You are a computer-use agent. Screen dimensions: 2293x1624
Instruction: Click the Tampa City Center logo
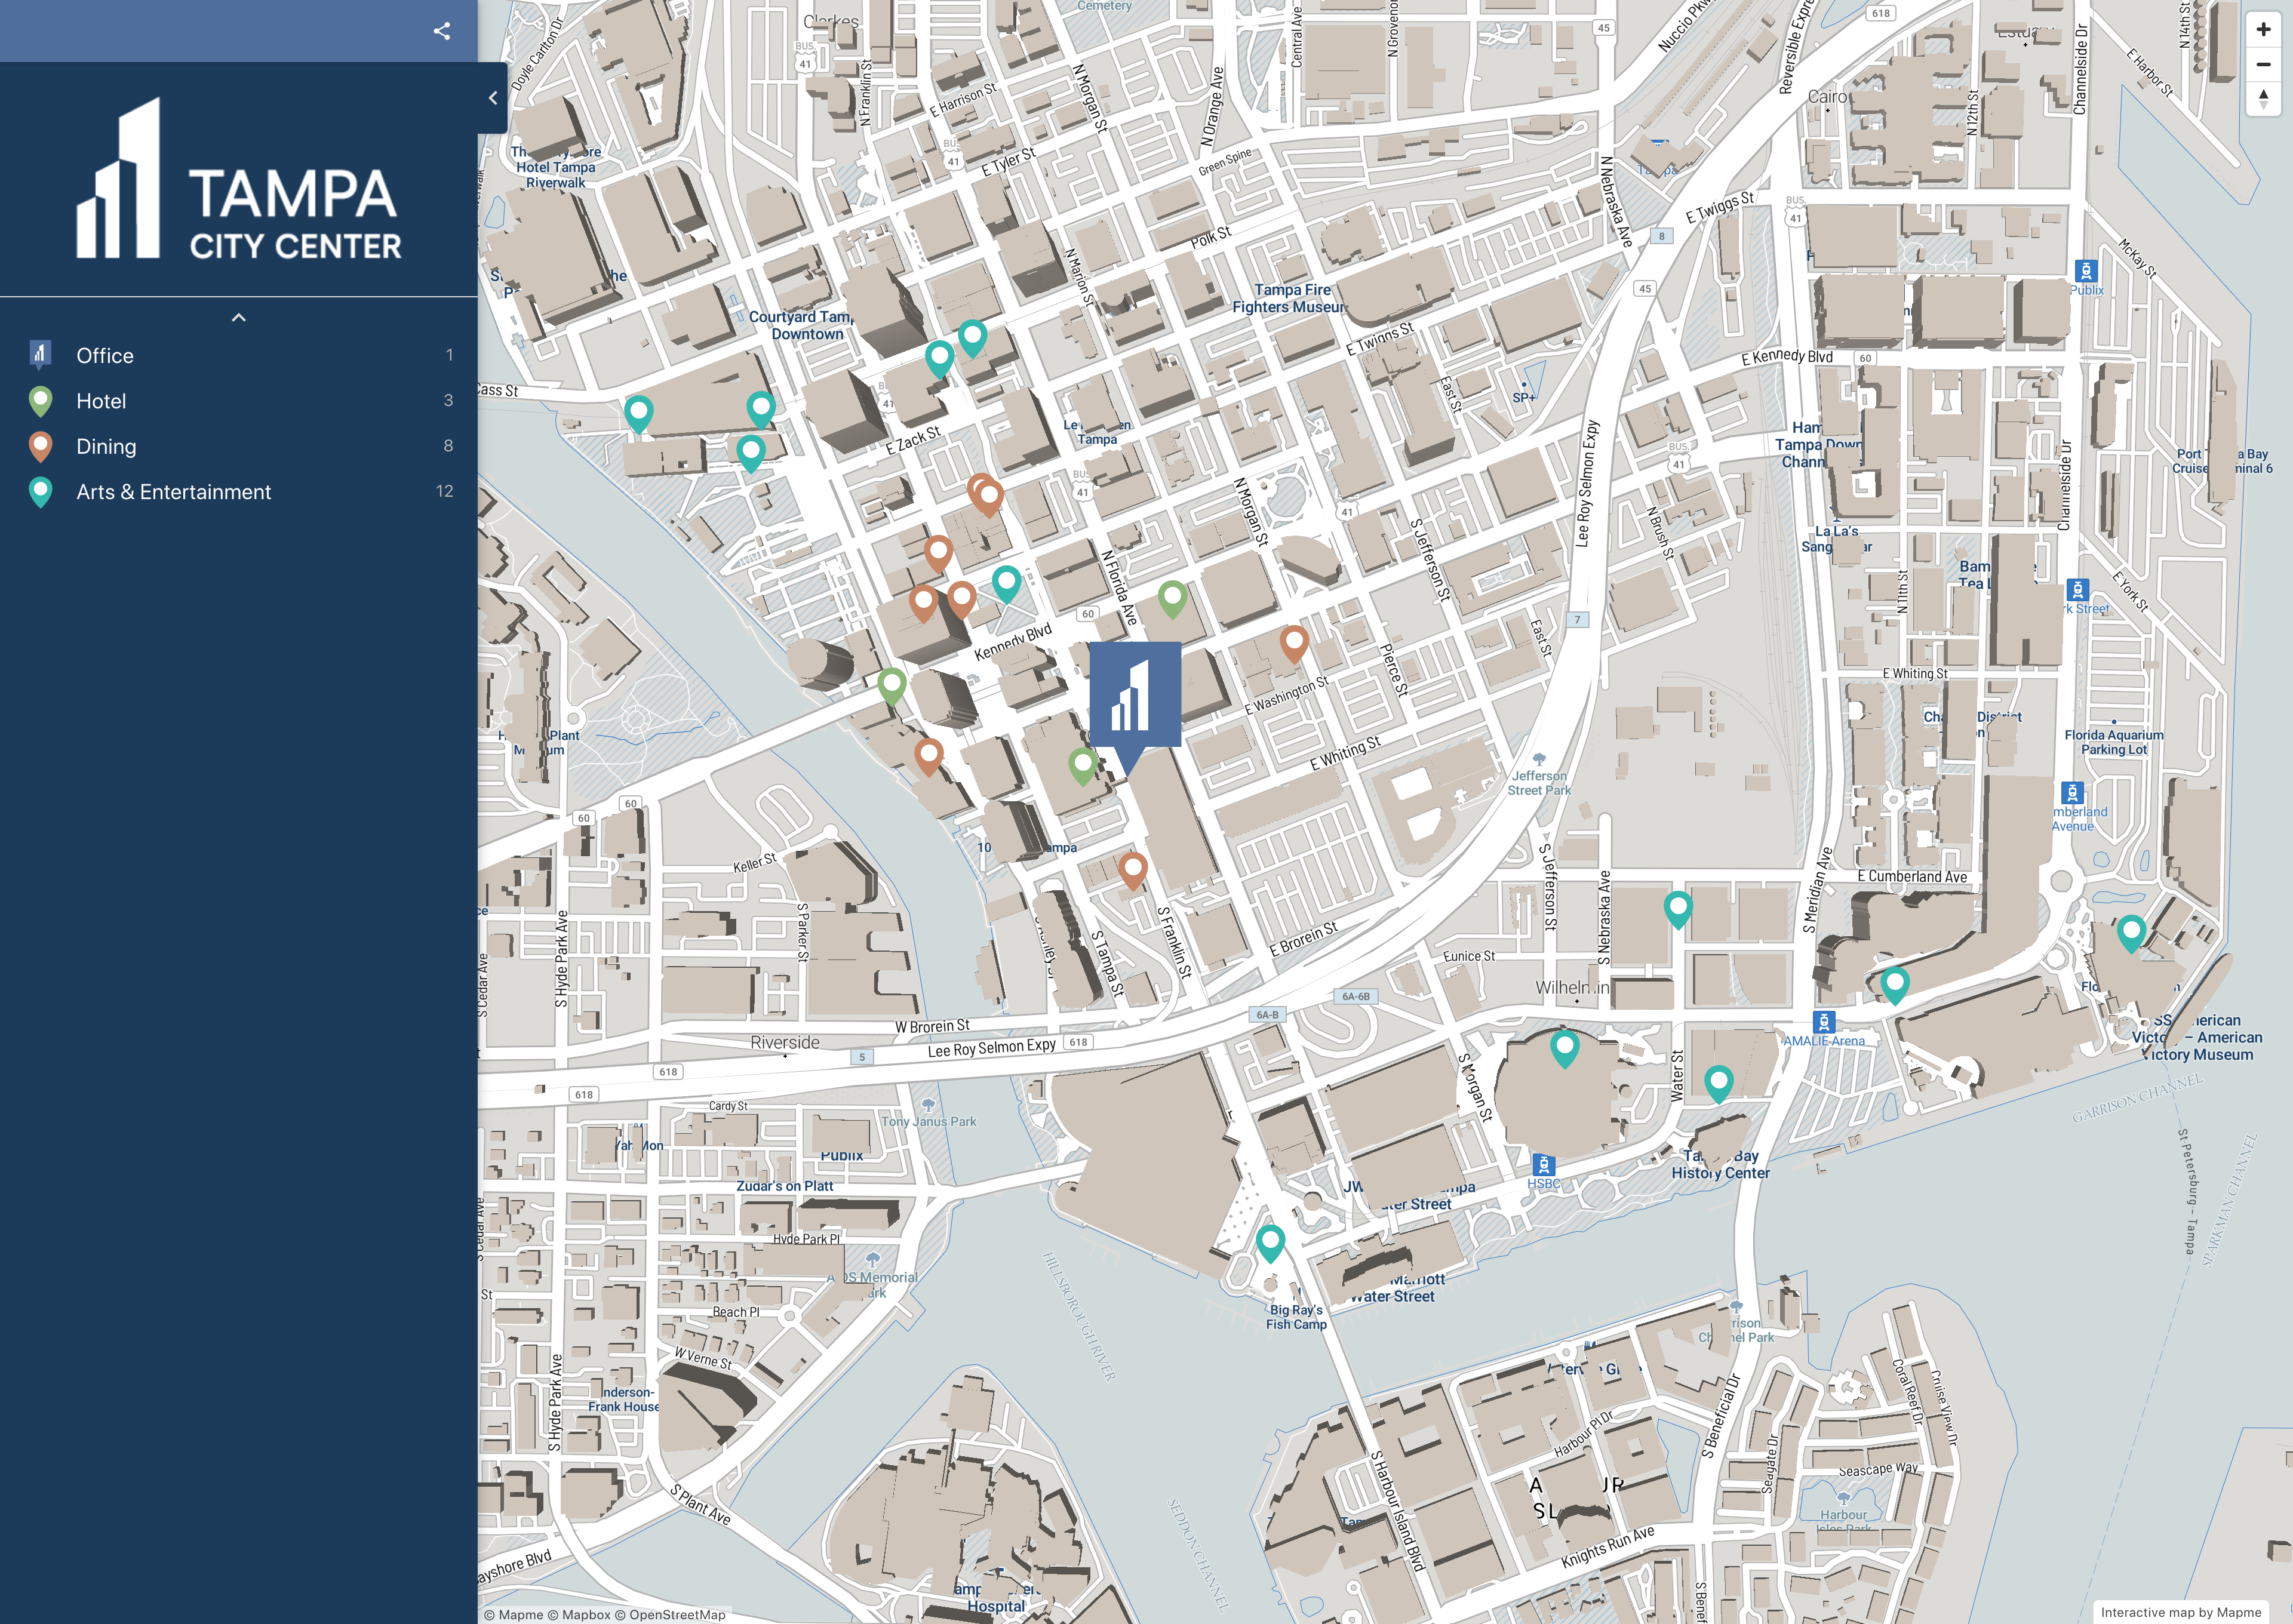tap(239, 178)
